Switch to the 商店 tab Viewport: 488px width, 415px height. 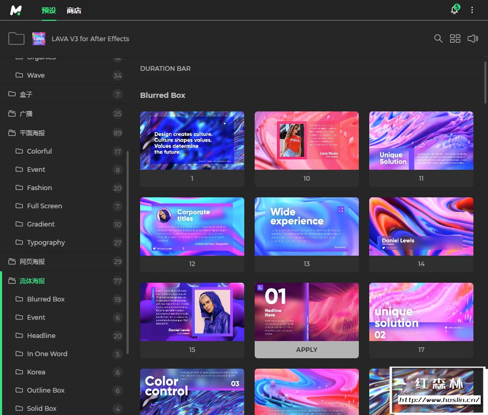74,10
